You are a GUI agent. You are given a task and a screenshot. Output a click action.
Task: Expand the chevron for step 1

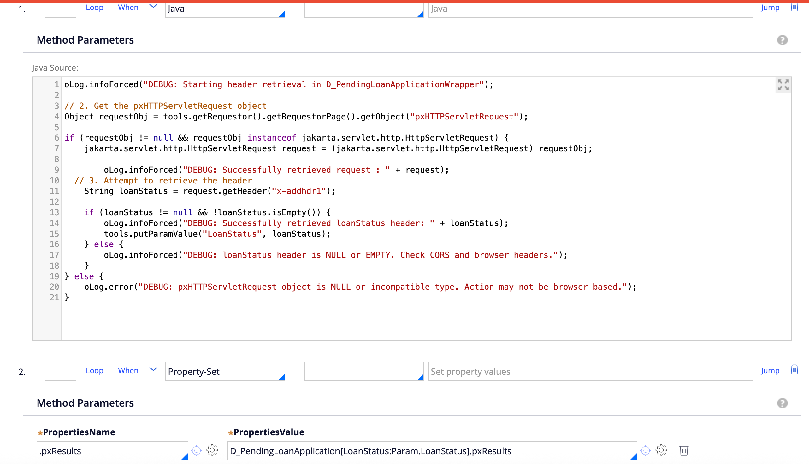tap(153, 6)
